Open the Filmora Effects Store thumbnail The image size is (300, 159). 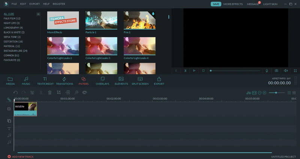(x=63, y=20)
